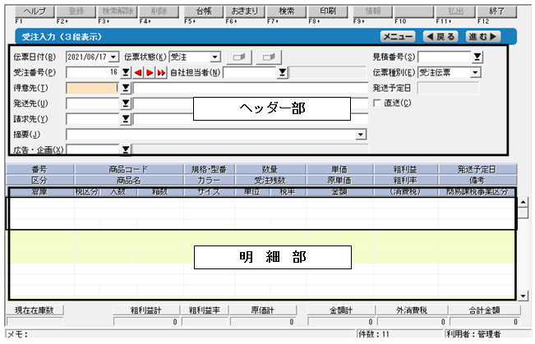
Task: Go back with 戻る button
Action: point(440,36)
